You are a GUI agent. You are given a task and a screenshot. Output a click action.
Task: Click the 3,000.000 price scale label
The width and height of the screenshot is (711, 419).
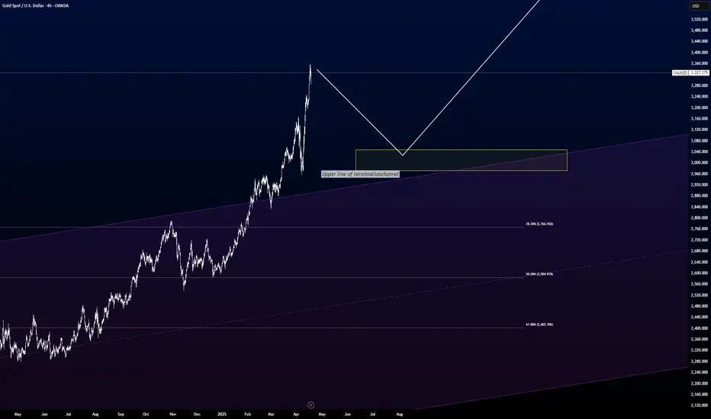click(700, 162)
